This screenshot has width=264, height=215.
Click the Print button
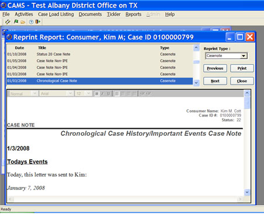pos(242,68)
